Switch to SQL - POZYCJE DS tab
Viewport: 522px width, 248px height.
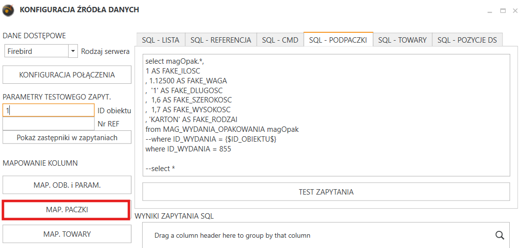[x=467, y=40]
